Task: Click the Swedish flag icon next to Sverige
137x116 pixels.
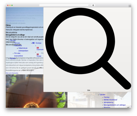Action: coord(33,43)
